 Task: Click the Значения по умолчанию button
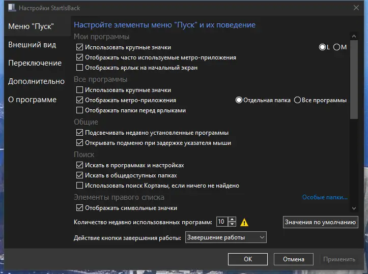pyautogui.click(x=320, y=222)
